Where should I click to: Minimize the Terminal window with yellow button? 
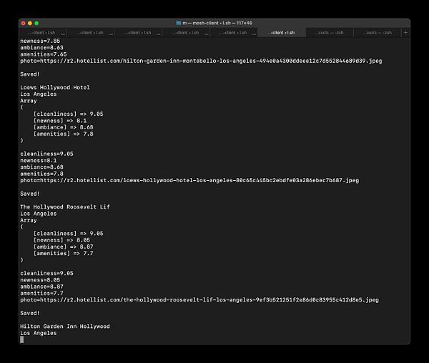click(30, 24)
